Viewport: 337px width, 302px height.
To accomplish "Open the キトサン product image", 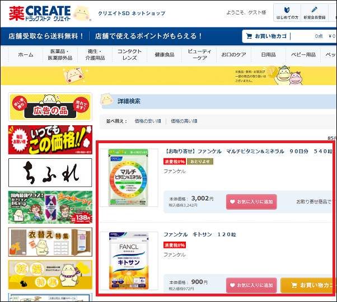I will tap(129, 261).
